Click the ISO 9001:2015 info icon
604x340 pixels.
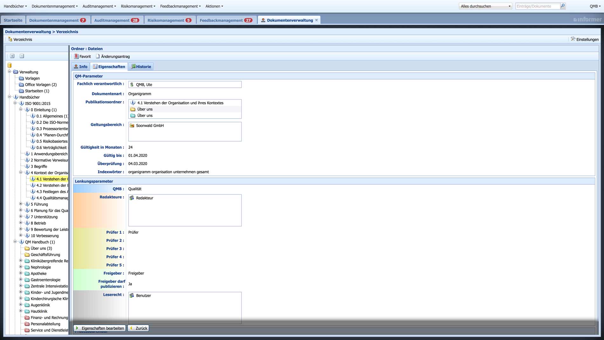tap(21, 103)
